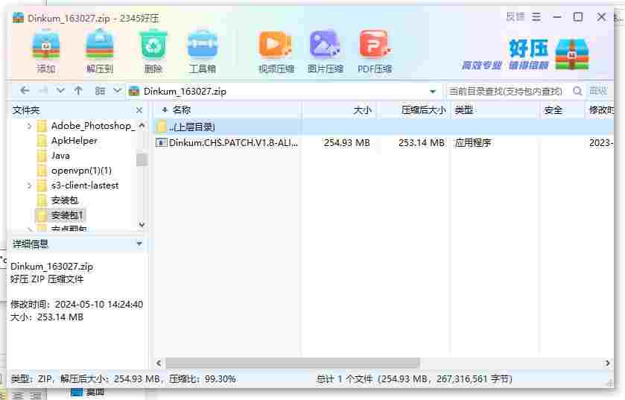Click the file list scroll right arrow
This screenshot has width=625, height=400.
[607, 363]
